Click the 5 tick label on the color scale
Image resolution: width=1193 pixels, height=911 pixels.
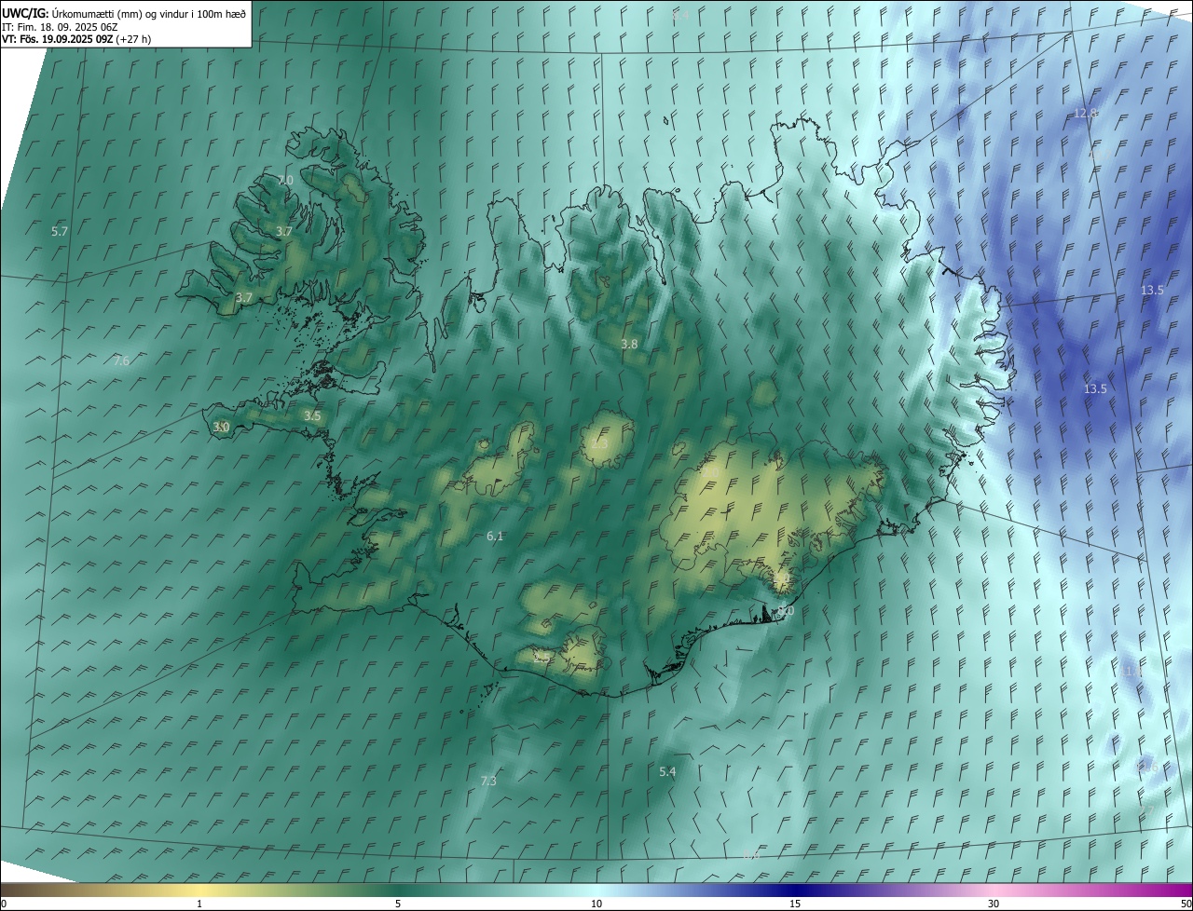click(x=398, y=904)
